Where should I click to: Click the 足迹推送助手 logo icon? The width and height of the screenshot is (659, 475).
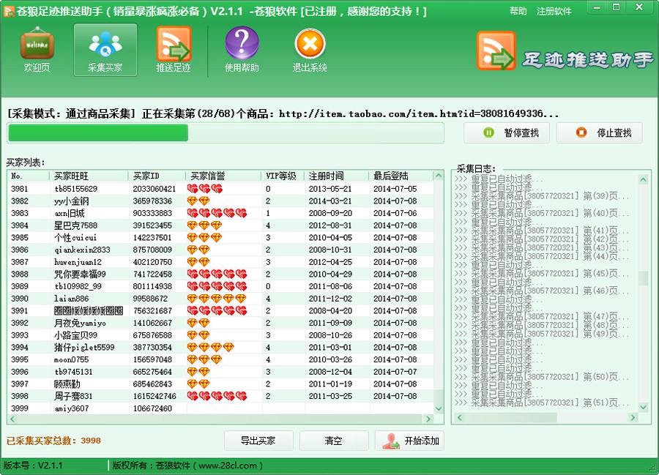pos(496,51)
